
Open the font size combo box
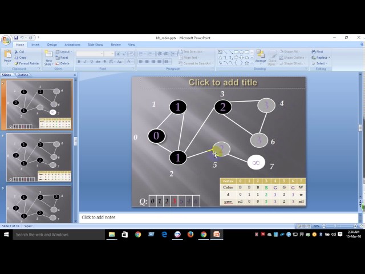click(x=109, y=54)
